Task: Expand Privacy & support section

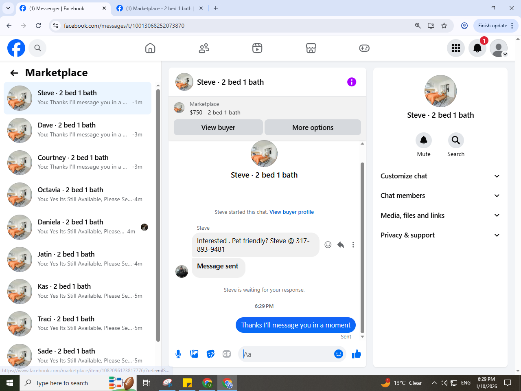Action: (x=440, y=235)
